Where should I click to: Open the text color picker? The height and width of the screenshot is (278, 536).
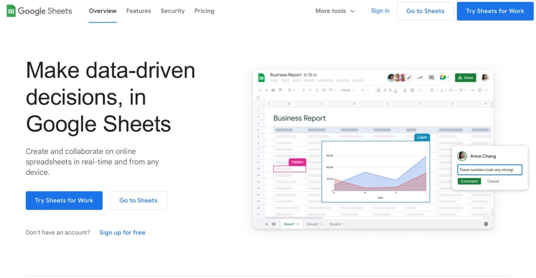coord(396,90)
